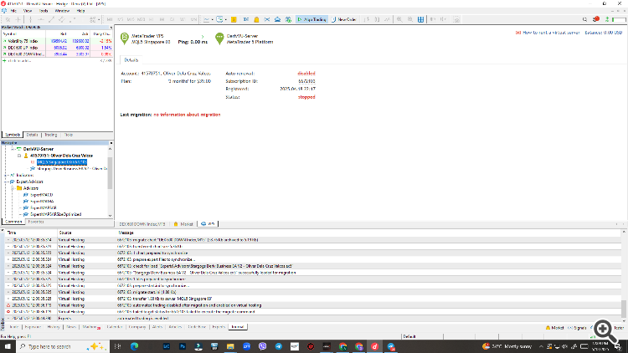Open the Tools menu
Screen dimensions: 628x353
click(44, 11)
